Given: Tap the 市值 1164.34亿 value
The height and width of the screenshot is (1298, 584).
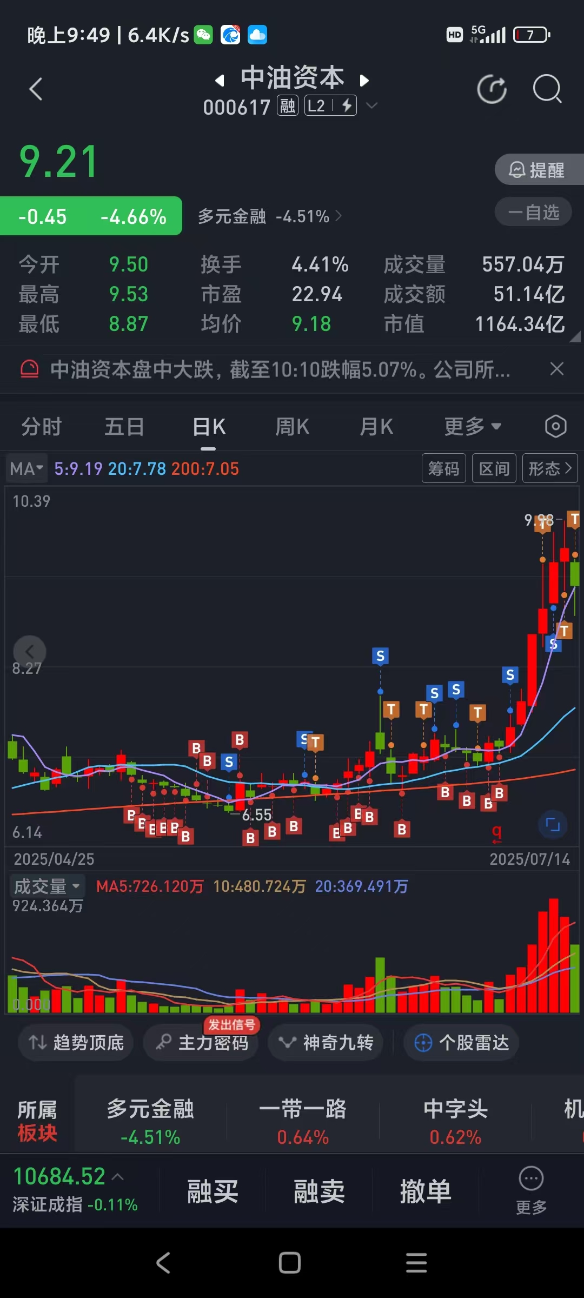Looking at the screenshot, I should click(520, 324).
